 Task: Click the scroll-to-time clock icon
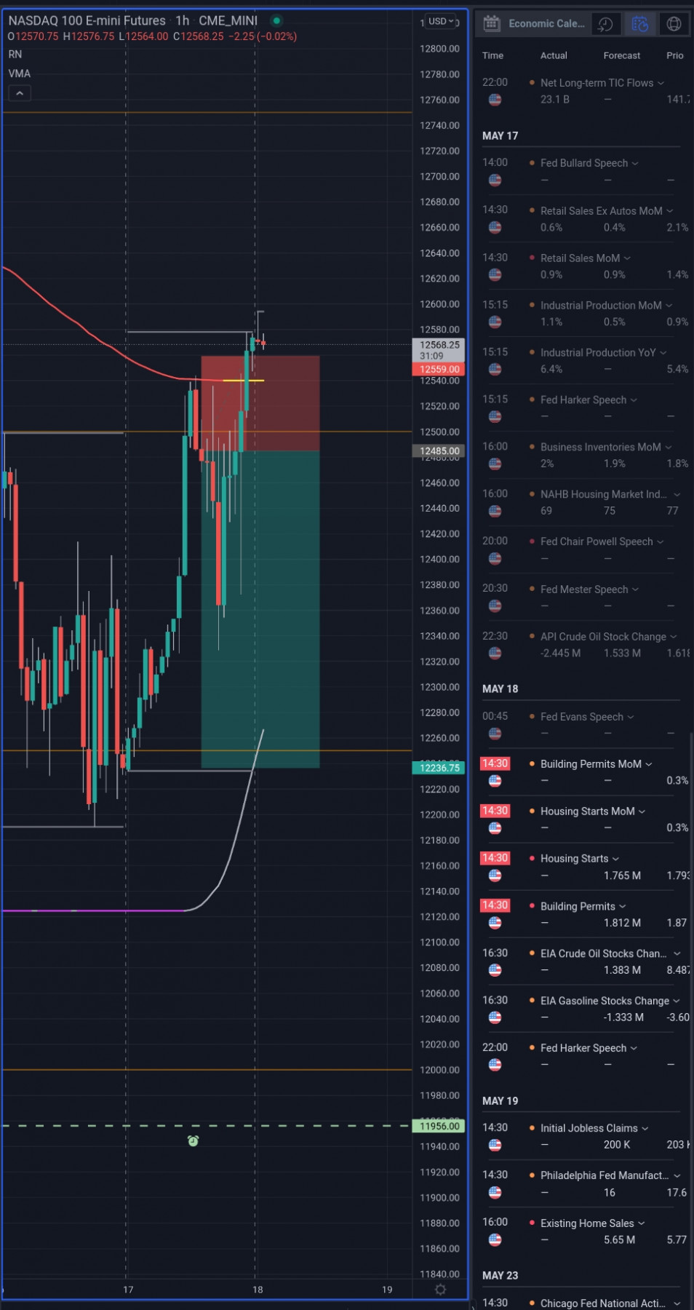click(x=605, y=24)
